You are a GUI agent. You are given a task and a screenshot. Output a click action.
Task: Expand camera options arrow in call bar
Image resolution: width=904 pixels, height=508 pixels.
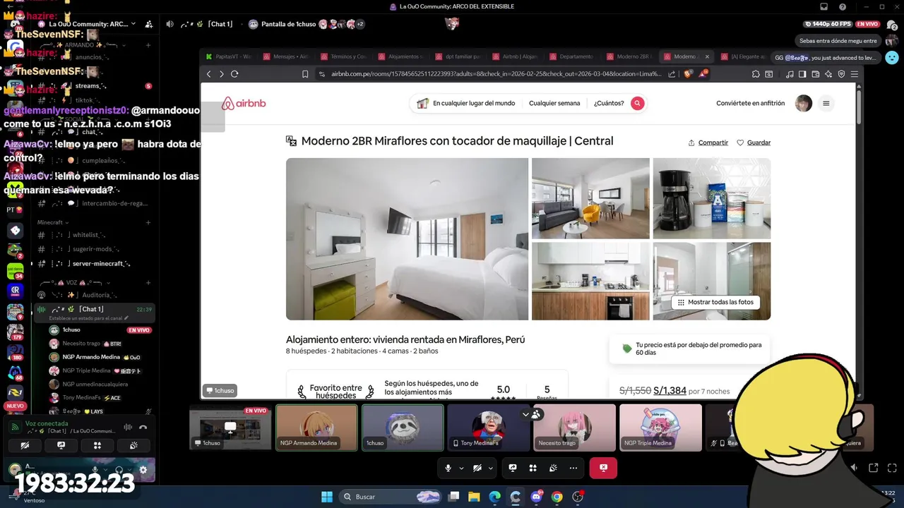coord(491,468)
